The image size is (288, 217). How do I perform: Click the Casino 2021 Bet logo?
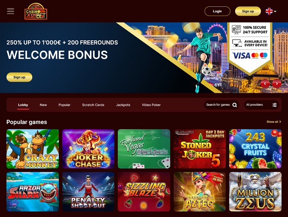tap(36, 11)
